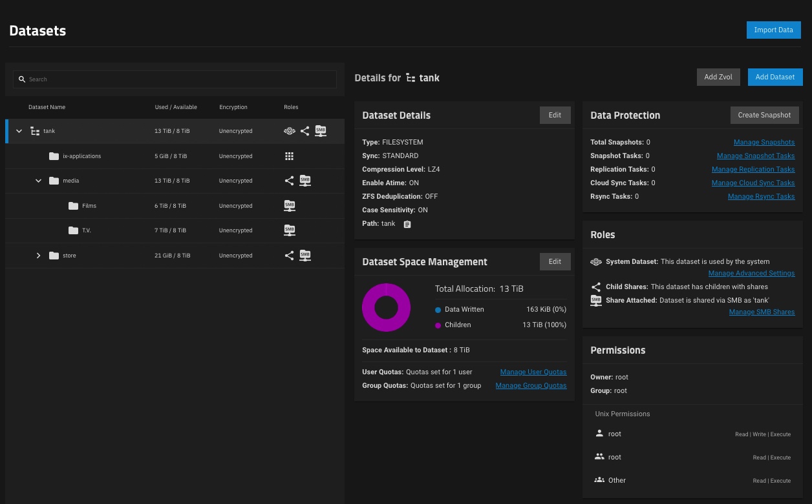Collapse the media dataset node
Image resolution: width=812 pixels, height=504 pixels.
pyautogui.click(x=39, y=181)
